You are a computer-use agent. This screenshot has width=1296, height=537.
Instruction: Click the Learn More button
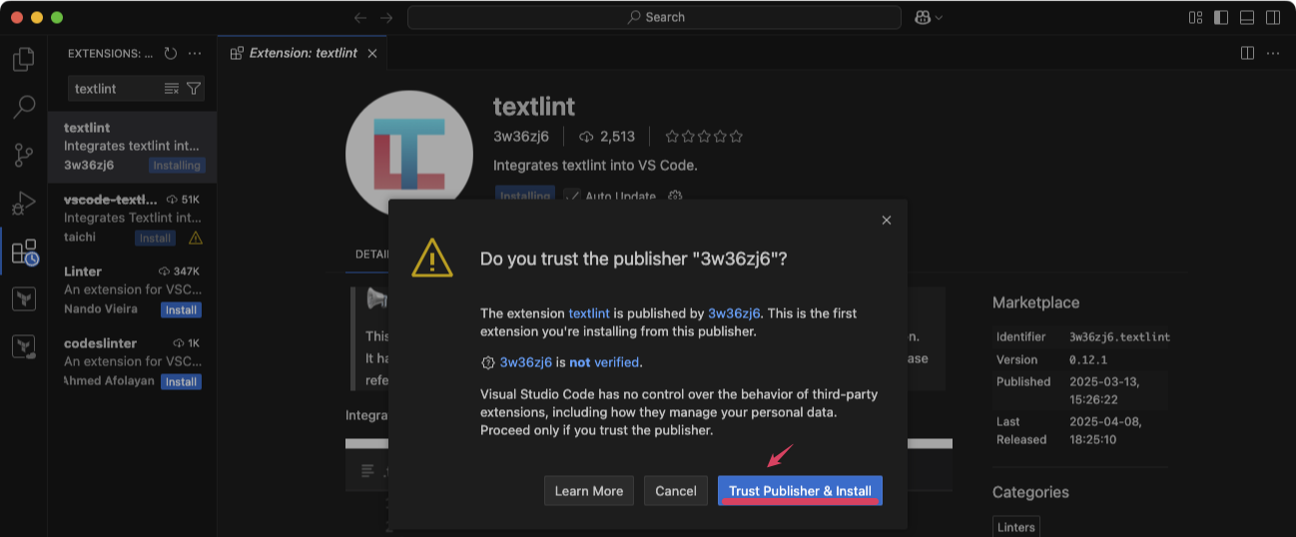589,490
